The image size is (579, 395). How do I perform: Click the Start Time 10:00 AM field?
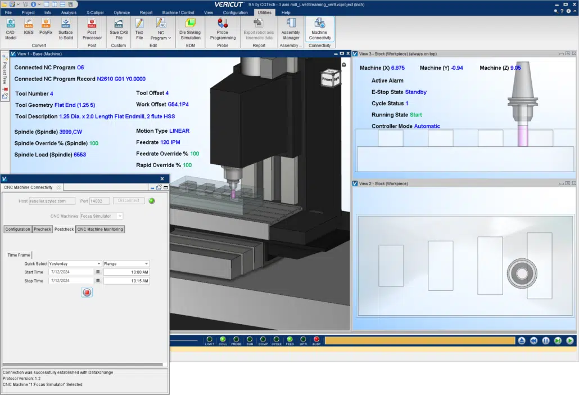click(x=126, y=272)
